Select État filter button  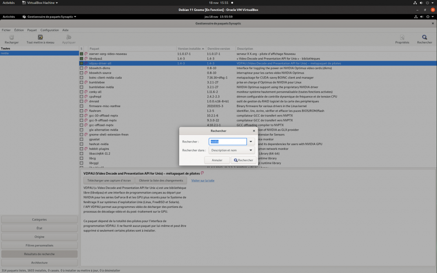pyautogui.click(x=39, y=228)
